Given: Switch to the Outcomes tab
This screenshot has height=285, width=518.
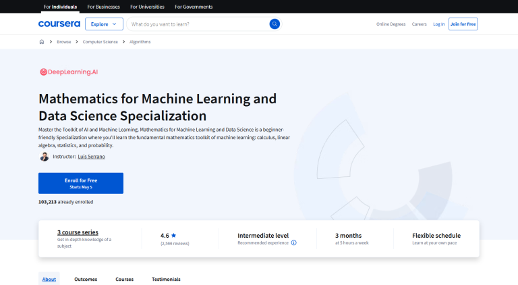Looking at the screenshot, I should pos(86,279).
